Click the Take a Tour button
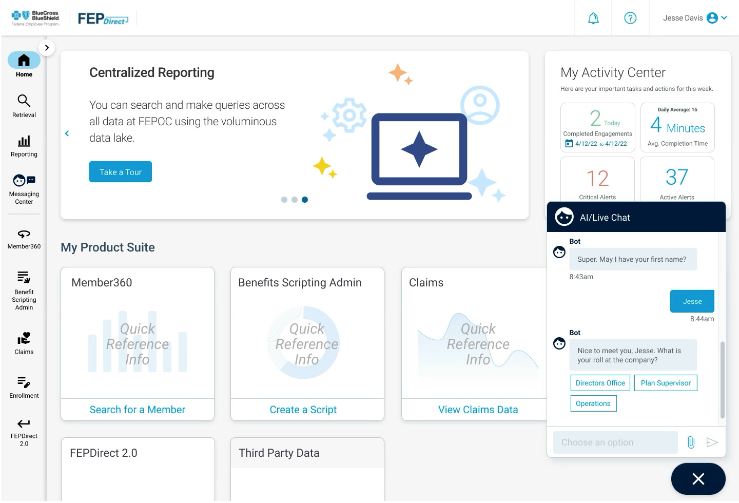The image size is (739, 503). 121,172
